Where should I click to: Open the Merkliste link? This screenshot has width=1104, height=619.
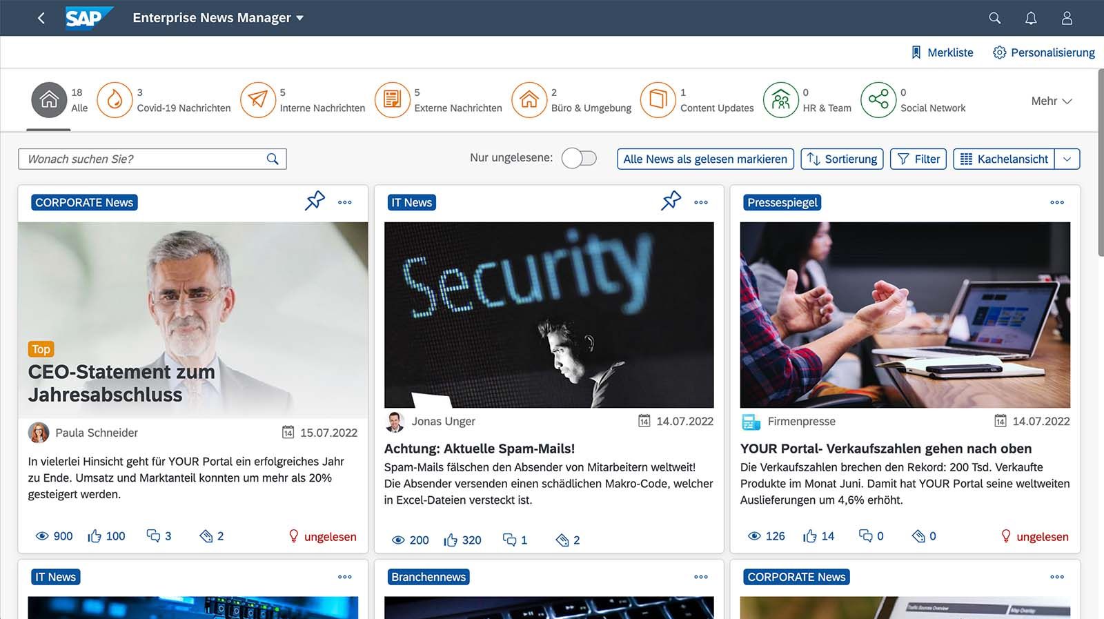coord(942,52)
